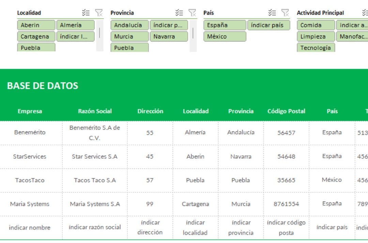Select 'Manofac...' in Actividad Principal slicer

click(x=352, y=36)
